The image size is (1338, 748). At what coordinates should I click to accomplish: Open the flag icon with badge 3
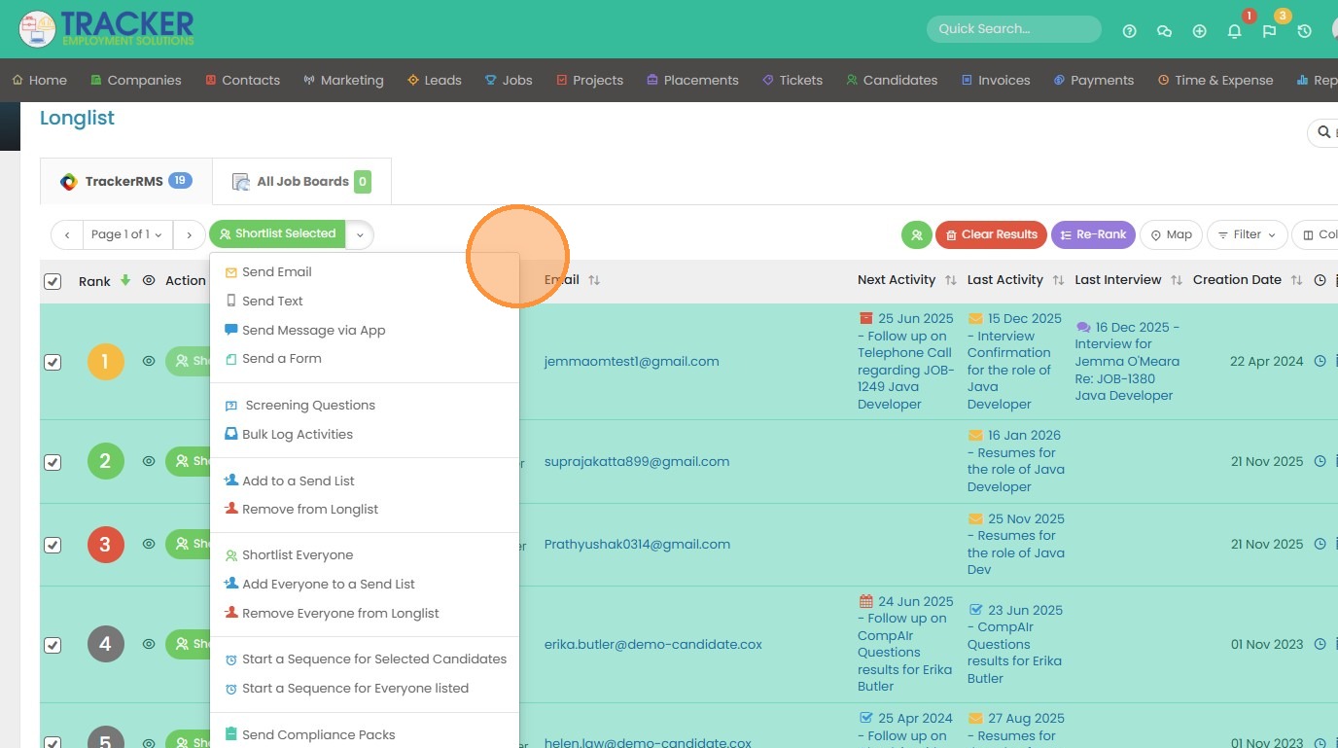[x=1269, y=31]
